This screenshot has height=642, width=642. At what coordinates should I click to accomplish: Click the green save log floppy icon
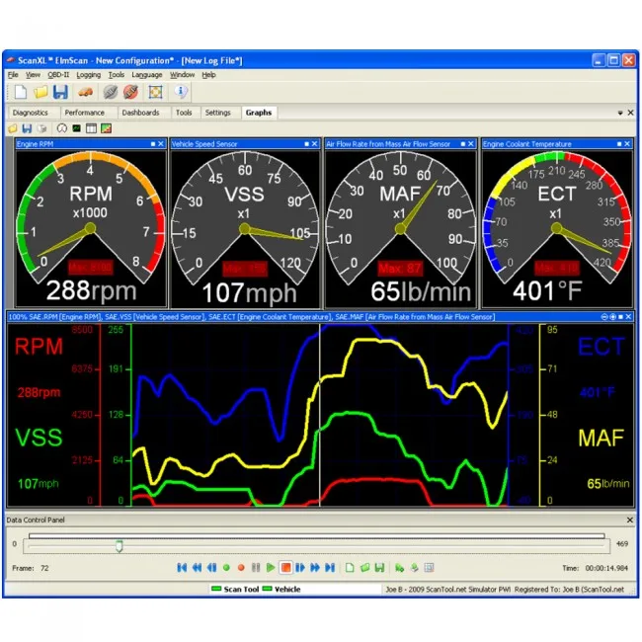click(x=379, y=568)
